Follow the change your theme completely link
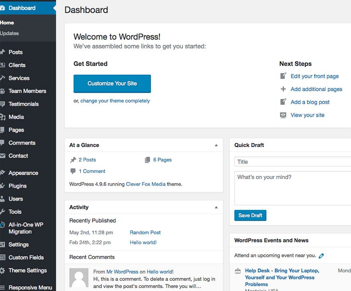Viewport: 351px width, 291px height. (115, 101)
